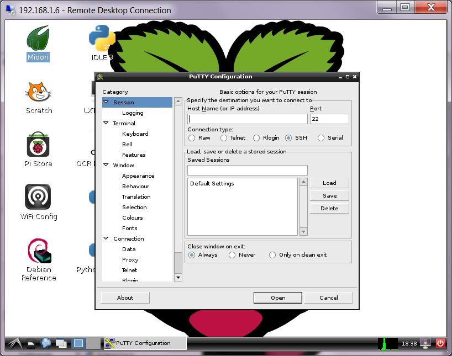Open the Data settings category
The height and width of the screenshot is (356, 452).
click(129, 249)
